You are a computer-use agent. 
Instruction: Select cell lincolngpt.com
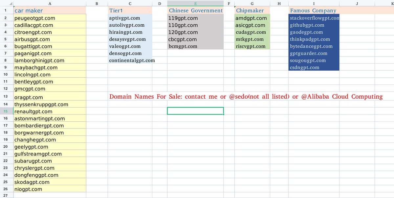click(x=50, y=75)
